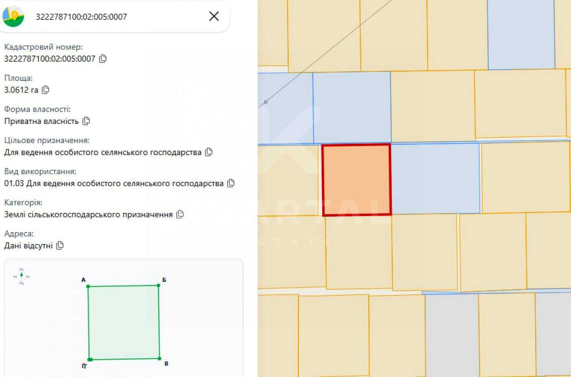Click corner point В of parcel diagram

[159, 359]
